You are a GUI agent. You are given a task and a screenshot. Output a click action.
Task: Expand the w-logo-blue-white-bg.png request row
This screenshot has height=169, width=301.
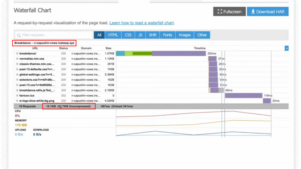pos(17,101)
